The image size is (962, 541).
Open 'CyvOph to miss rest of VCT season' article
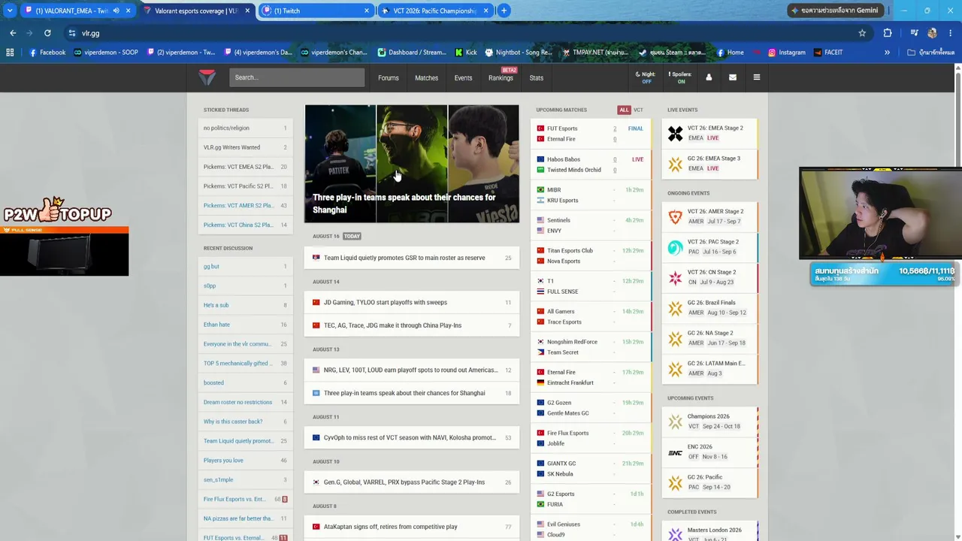(412, 437)
